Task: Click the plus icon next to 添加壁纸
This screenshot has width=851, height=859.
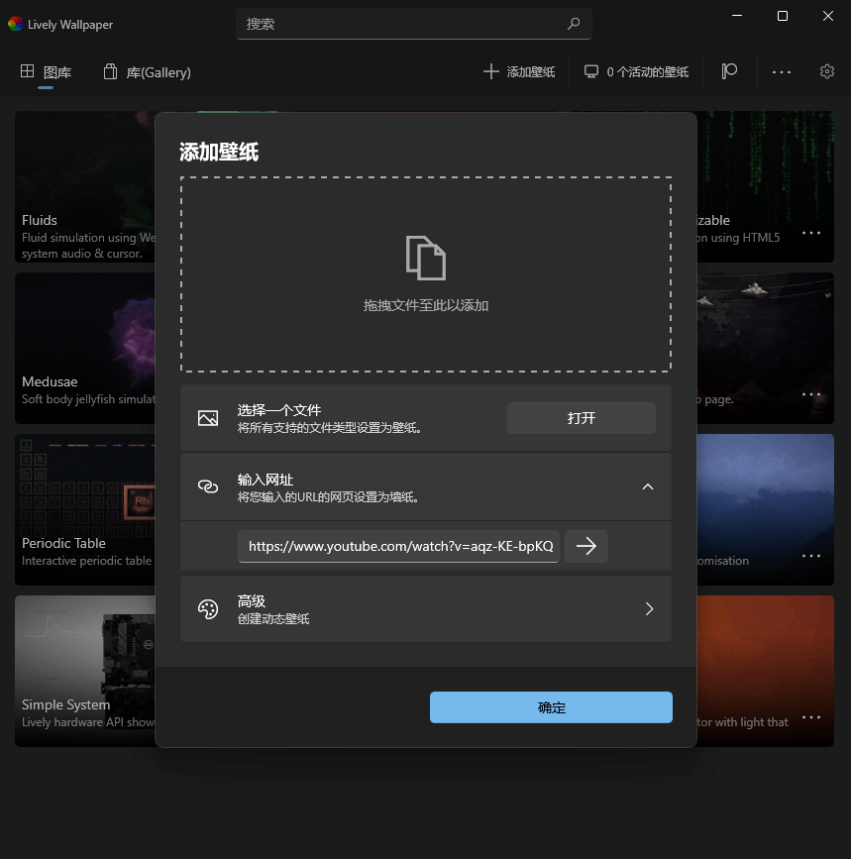Action: click(x=489, y=70)
